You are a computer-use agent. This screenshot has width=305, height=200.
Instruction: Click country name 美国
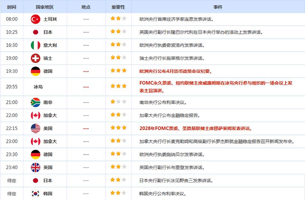pyautogui.click(x=48, y=128)
